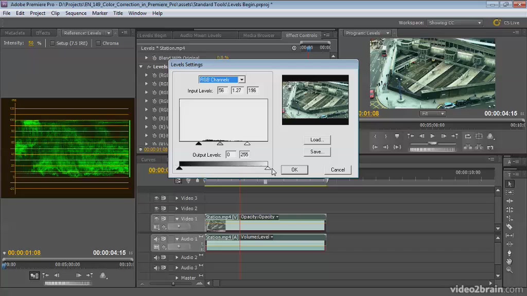
Task: Expand Master track
Action: (x=177, y=278)
